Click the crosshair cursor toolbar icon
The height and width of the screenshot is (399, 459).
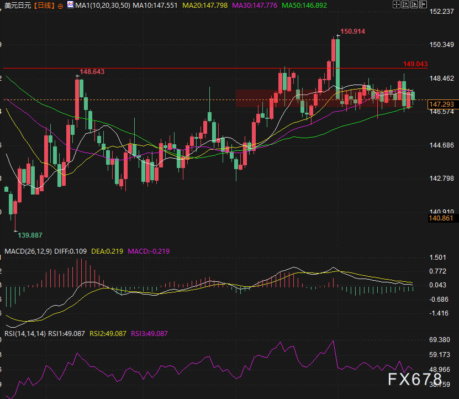[396, 4]
